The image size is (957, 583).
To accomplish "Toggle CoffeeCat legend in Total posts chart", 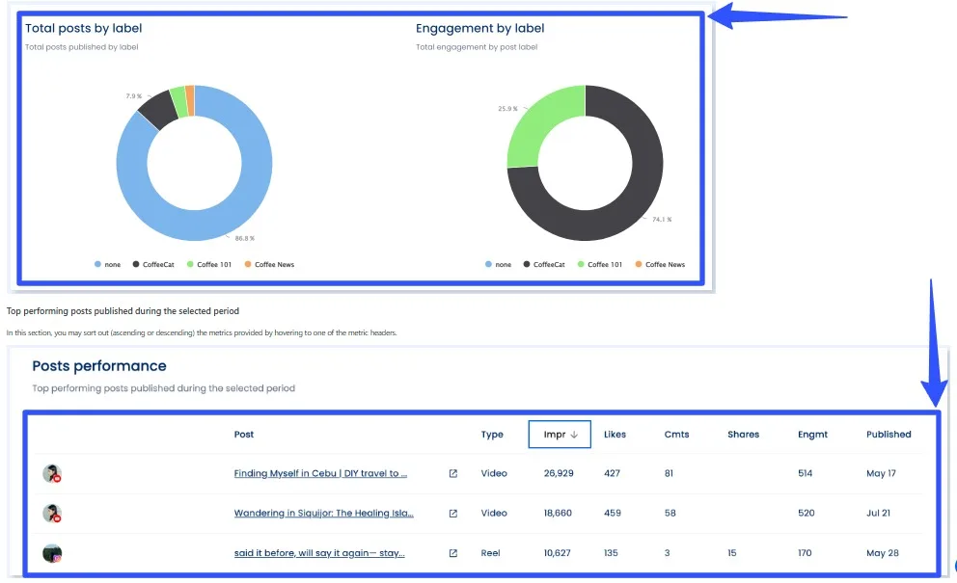I will point(155,264).
